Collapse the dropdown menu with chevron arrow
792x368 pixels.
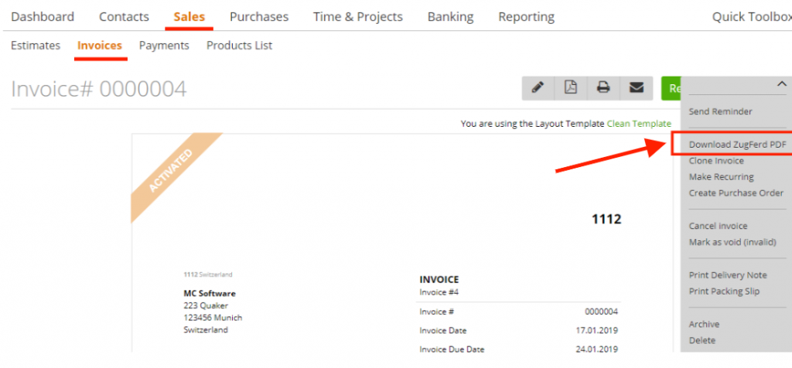click(781, 83)
